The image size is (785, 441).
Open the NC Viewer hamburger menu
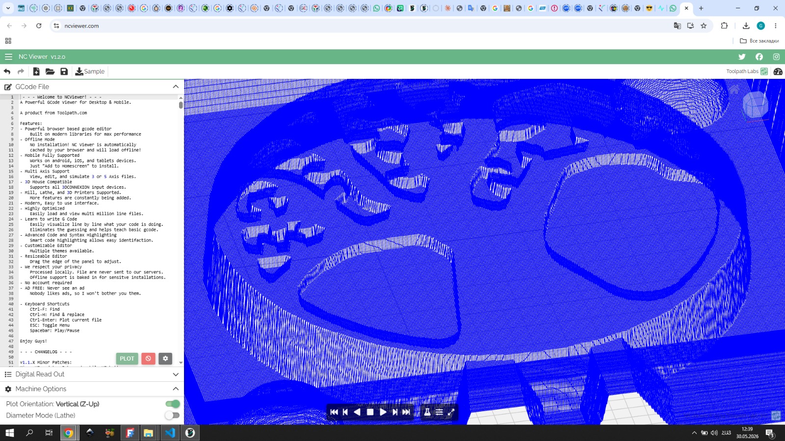[x=8, y=57]
